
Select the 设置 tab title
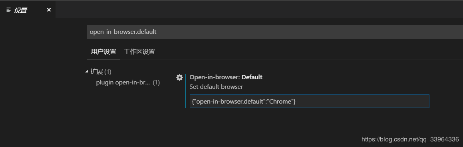[x=21, y=10]
